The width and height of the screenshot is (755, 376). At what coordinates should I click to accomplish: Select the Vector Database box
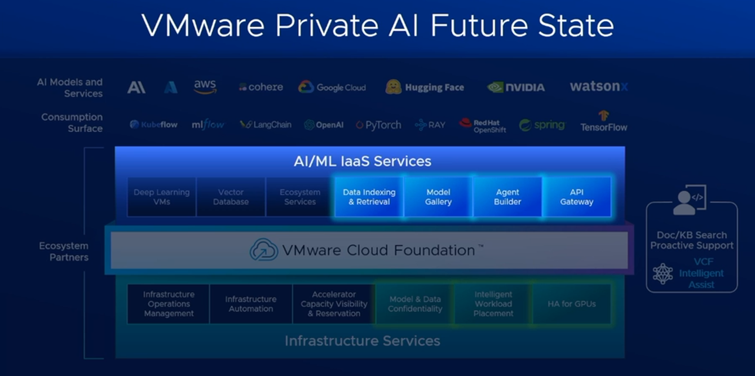(x=231, y=197)
